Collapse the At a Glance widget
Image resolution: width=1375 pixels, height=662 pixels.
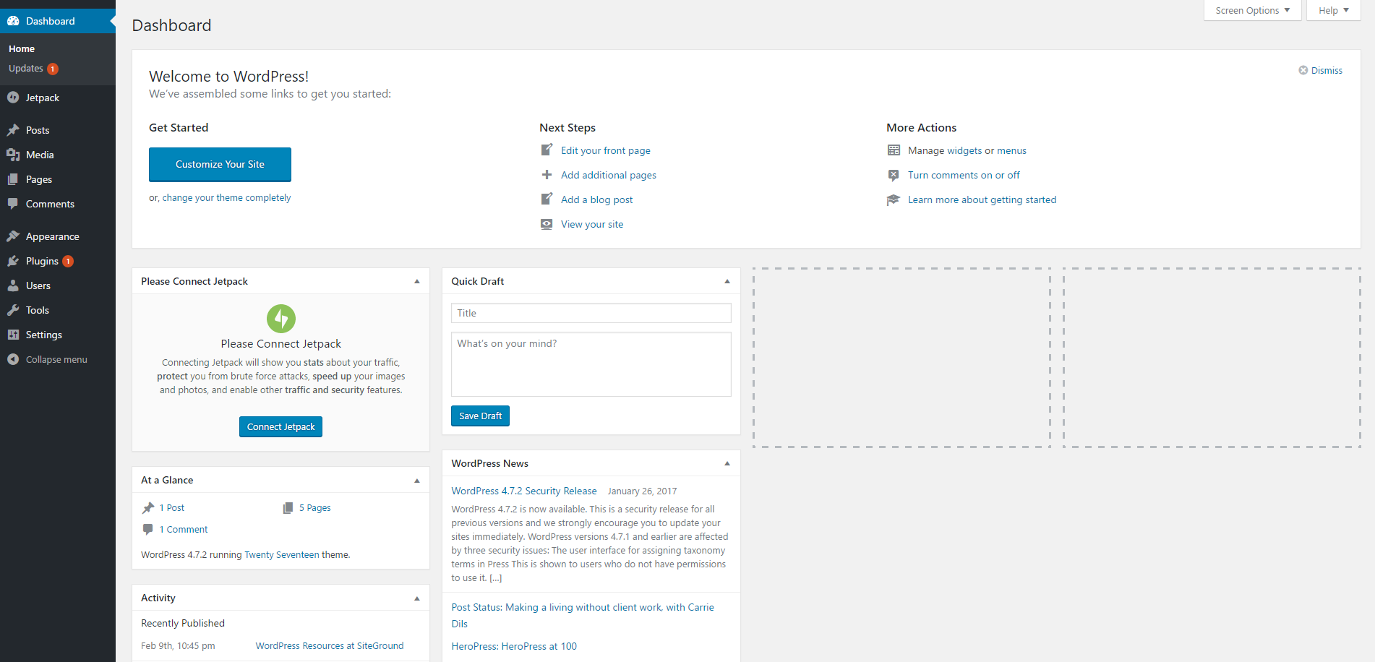click(x=417, y=480)
